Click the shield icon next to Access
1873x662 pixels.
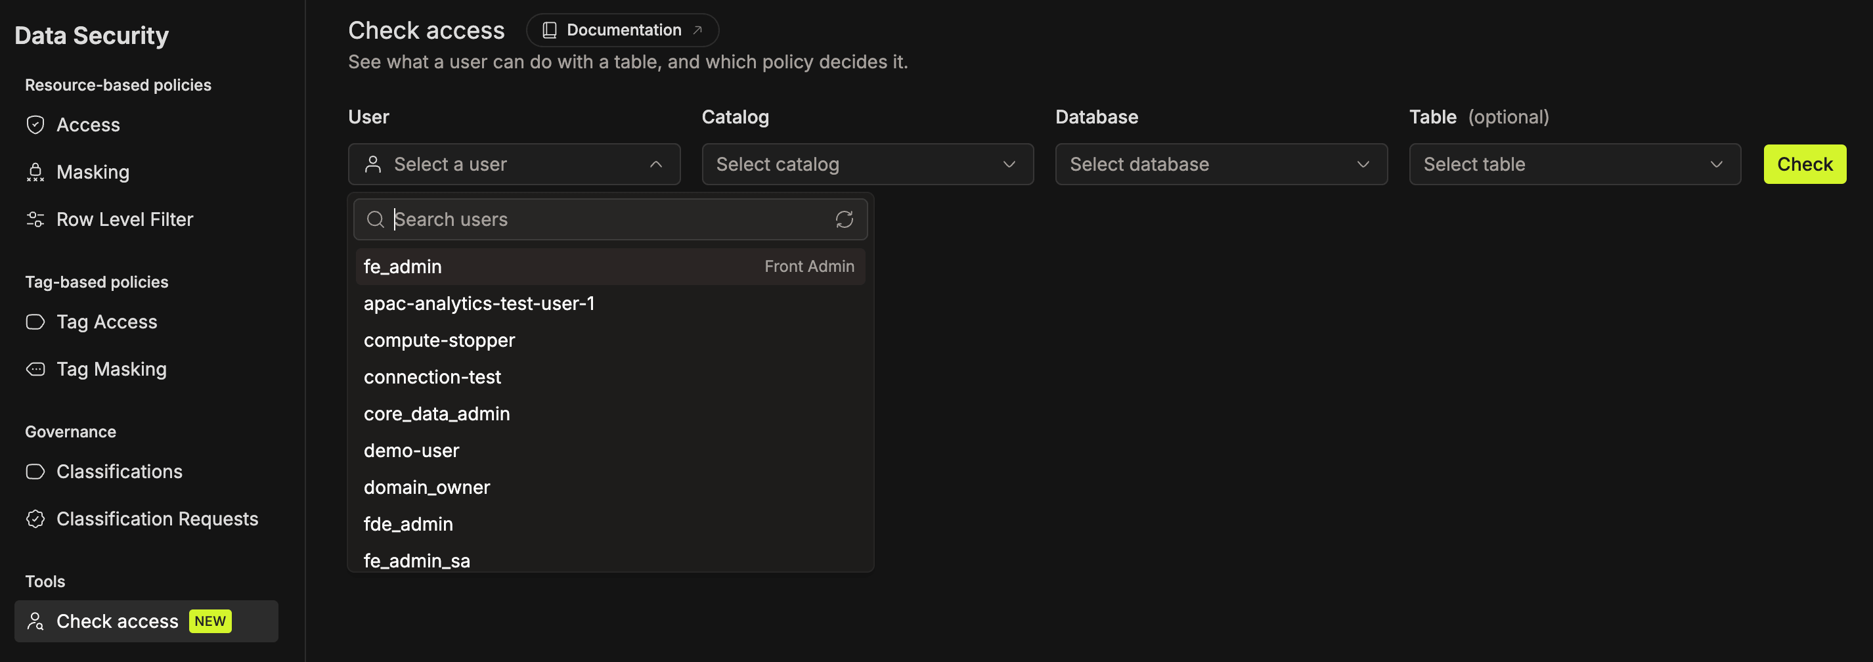(x=35, y=125)
